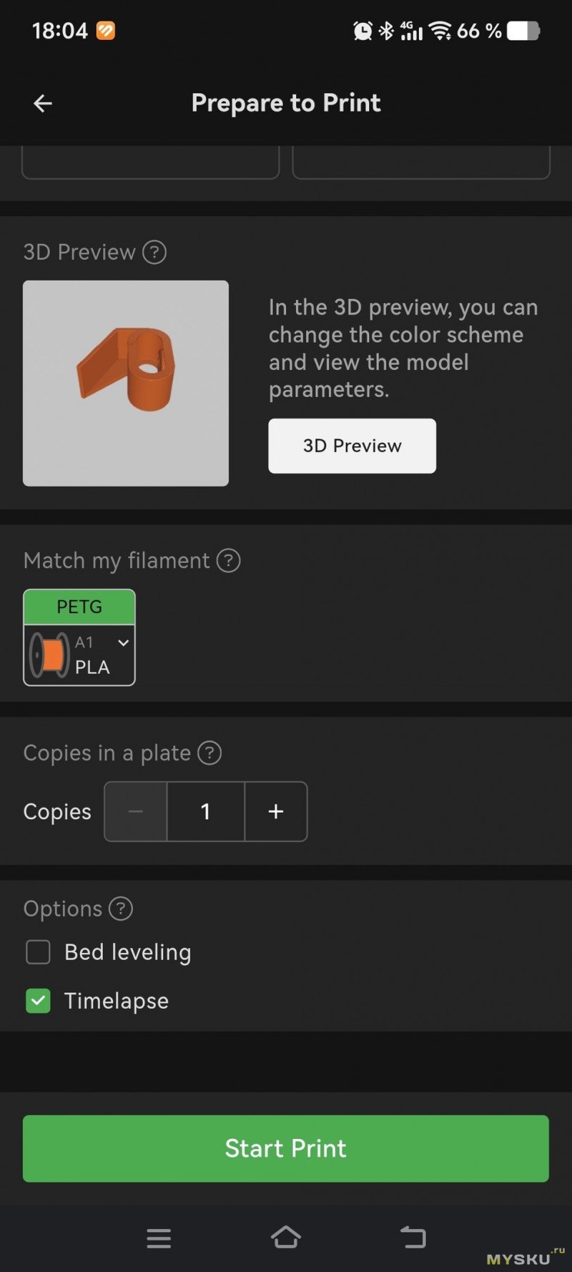Screen dimensions: 572x1272
Task: Increase copies with the plus button
Action: tap(276, 811)
